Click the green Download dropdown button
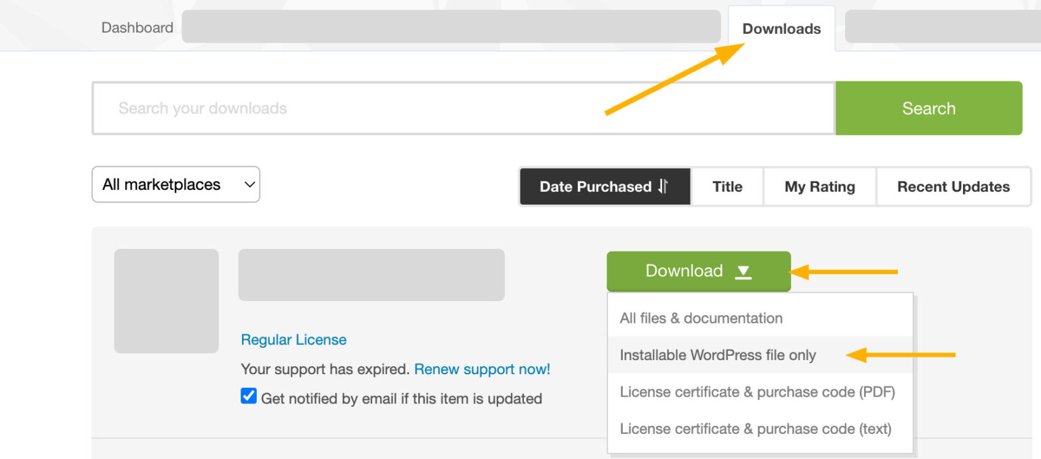Screen dimensions: 1041x459 point(699,271)
